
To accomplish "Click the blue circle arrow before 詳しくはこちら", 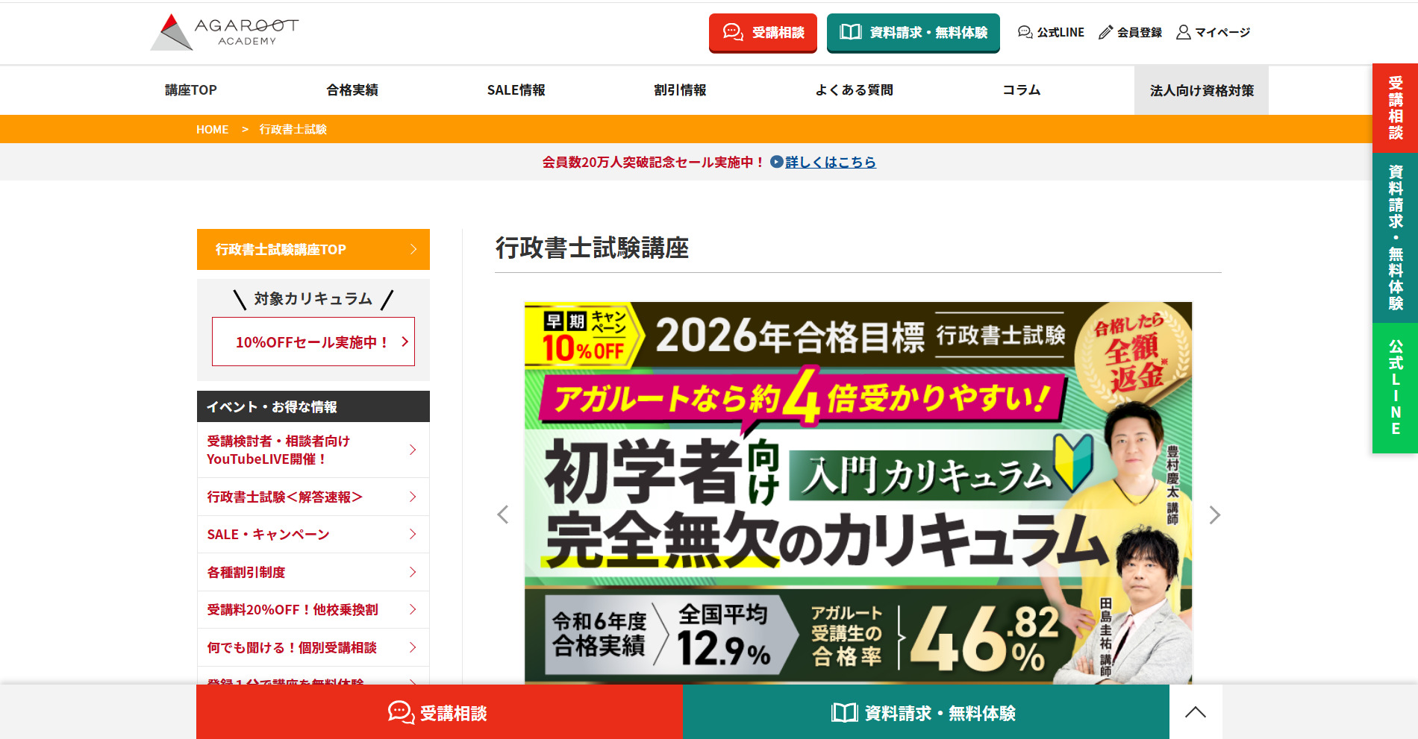I will tap(776, 162).
